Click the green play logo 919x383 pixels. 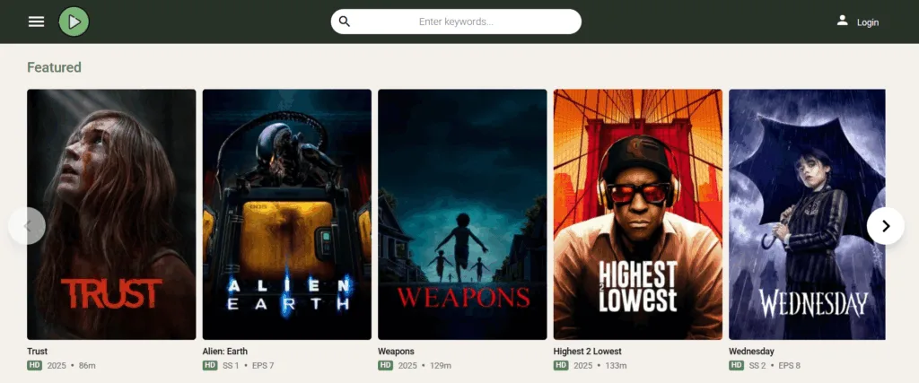click(x=74, y=22)
